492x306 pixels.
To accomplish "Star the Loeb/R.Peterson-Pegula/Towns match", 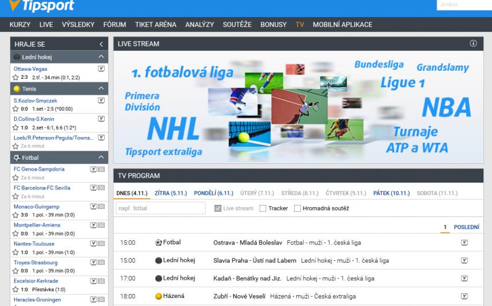I will 15,146.
